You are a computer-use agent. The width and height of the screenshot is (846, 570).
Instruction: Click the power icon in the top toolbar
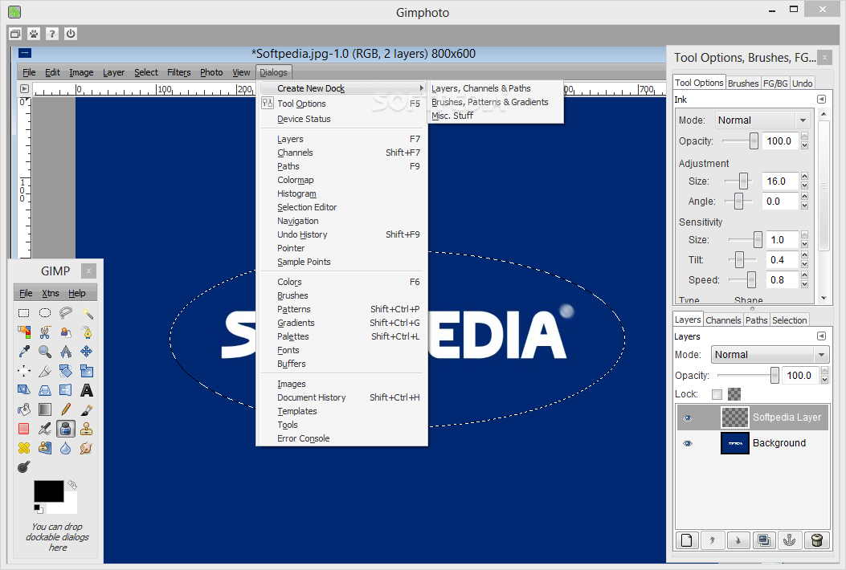tap(71, 34)
